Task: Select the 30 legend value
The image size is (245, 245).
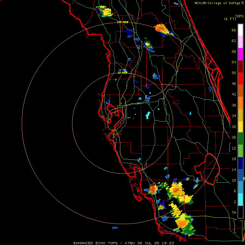Action: click(x=234, y=127)
